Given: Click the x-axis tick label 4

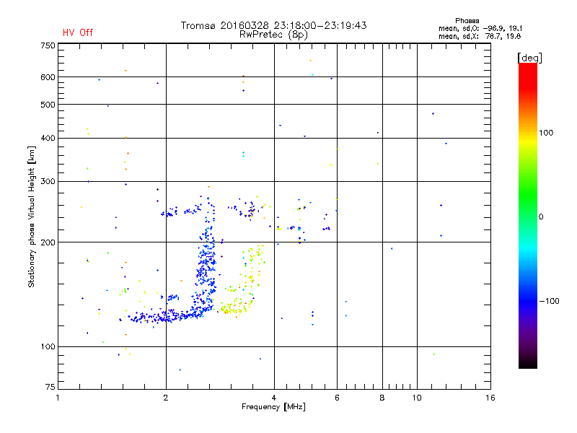Looking at the screenshot, I should (274, 398).
